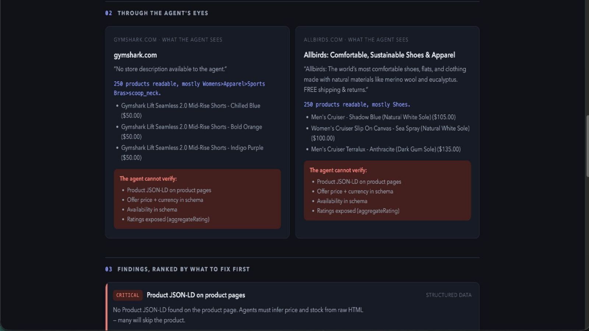
Task: Click "250 products readable, mostly Shoes." line
Action: pyautogui.click(x=357, y=104)
